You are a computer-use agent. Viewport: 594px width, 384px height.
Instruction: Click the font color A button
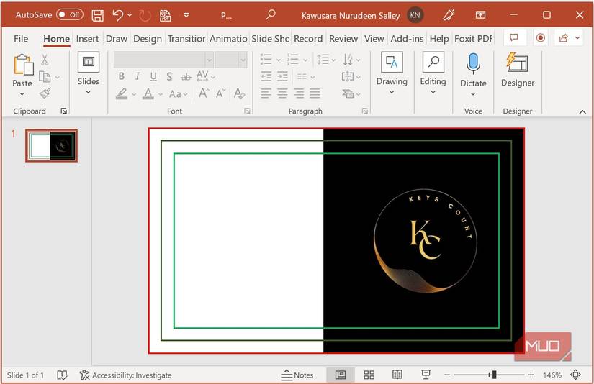point(148,93)
